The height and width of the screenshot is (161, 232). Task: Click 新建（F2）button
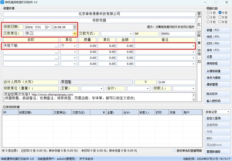(x=218, y=30)
